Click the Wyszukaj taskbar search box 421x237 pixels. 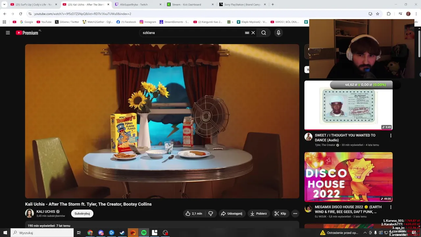point(42,233)
